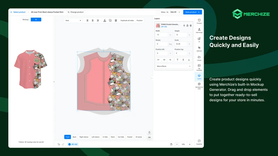Go back via Select product link
278x156 pixels.
point(18,12)
